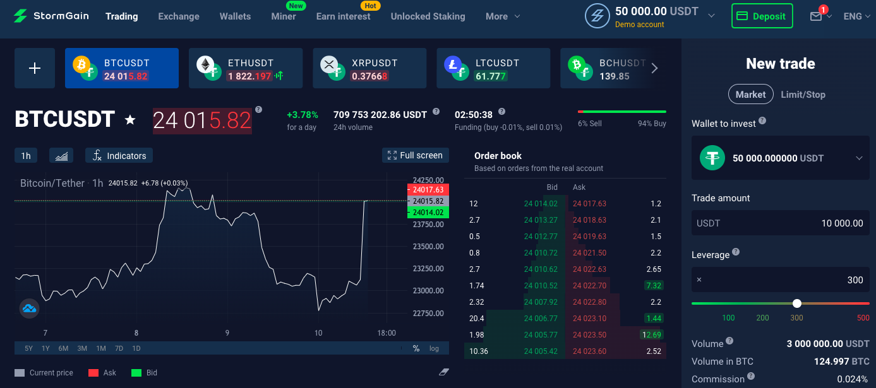Toggle percent scale on chart

(x=416, y=348)
